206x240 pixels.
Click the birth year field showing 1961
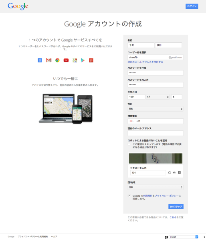click(x=136, y=97)
